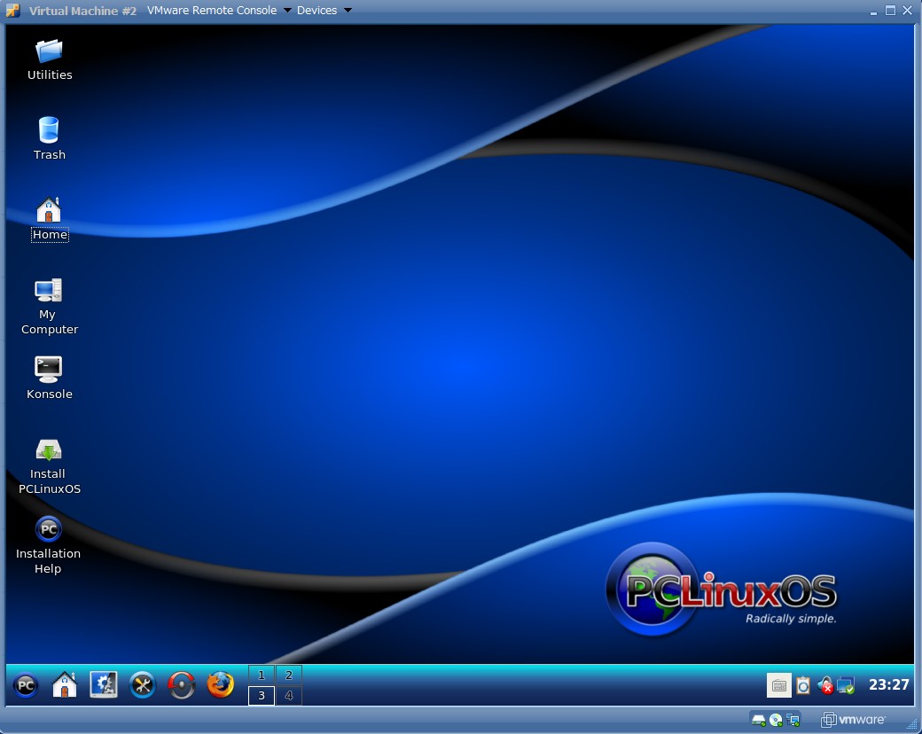Switch to virtual desktop 2
The image size is (922, 734).
[x=289, y=675]
